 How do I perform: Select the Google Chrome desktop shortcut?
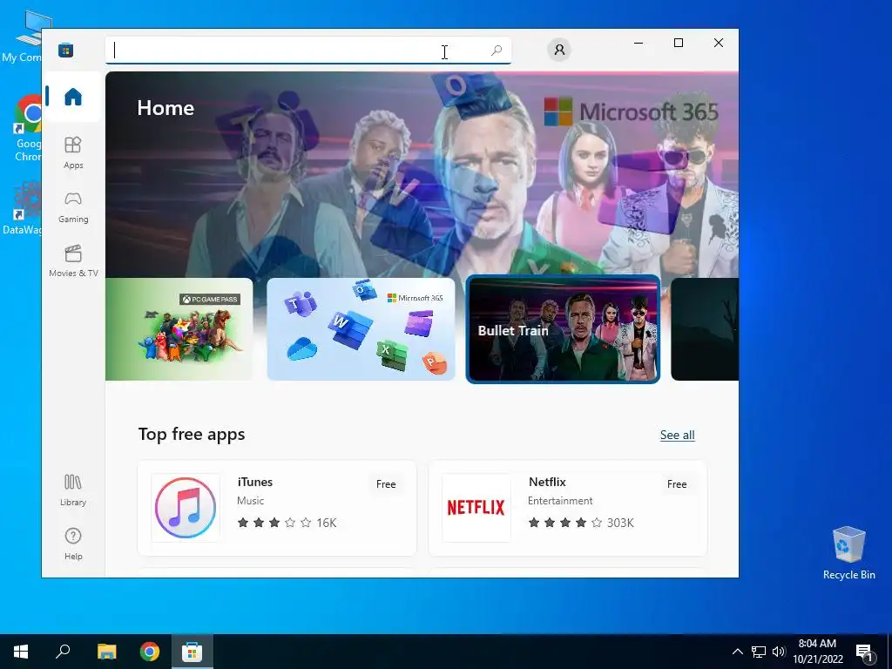coord(29,129)
